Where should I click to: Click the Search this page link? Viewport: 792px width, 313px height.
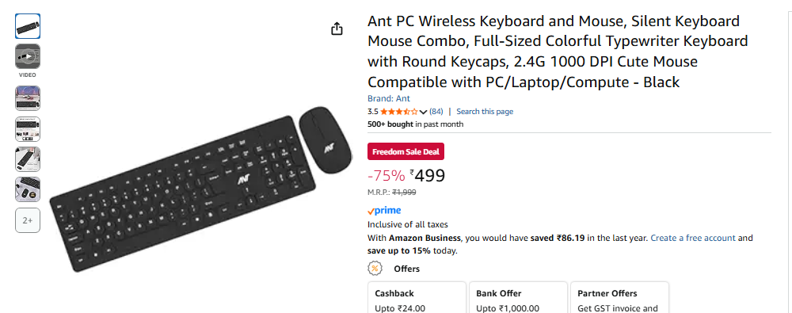[485, 111]
